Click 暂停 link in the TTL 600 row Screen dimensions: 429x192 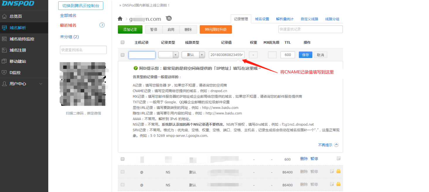click(x=314, y=159)
